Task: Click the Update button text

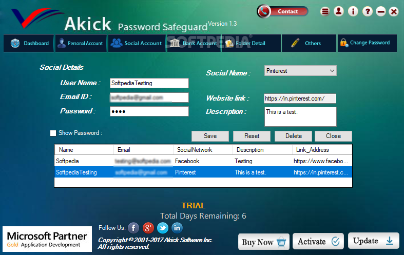Action: [x=365, y=241]
